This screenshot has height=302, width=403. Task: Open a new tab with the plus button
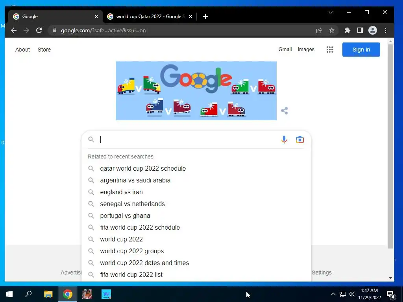point(205,17)
